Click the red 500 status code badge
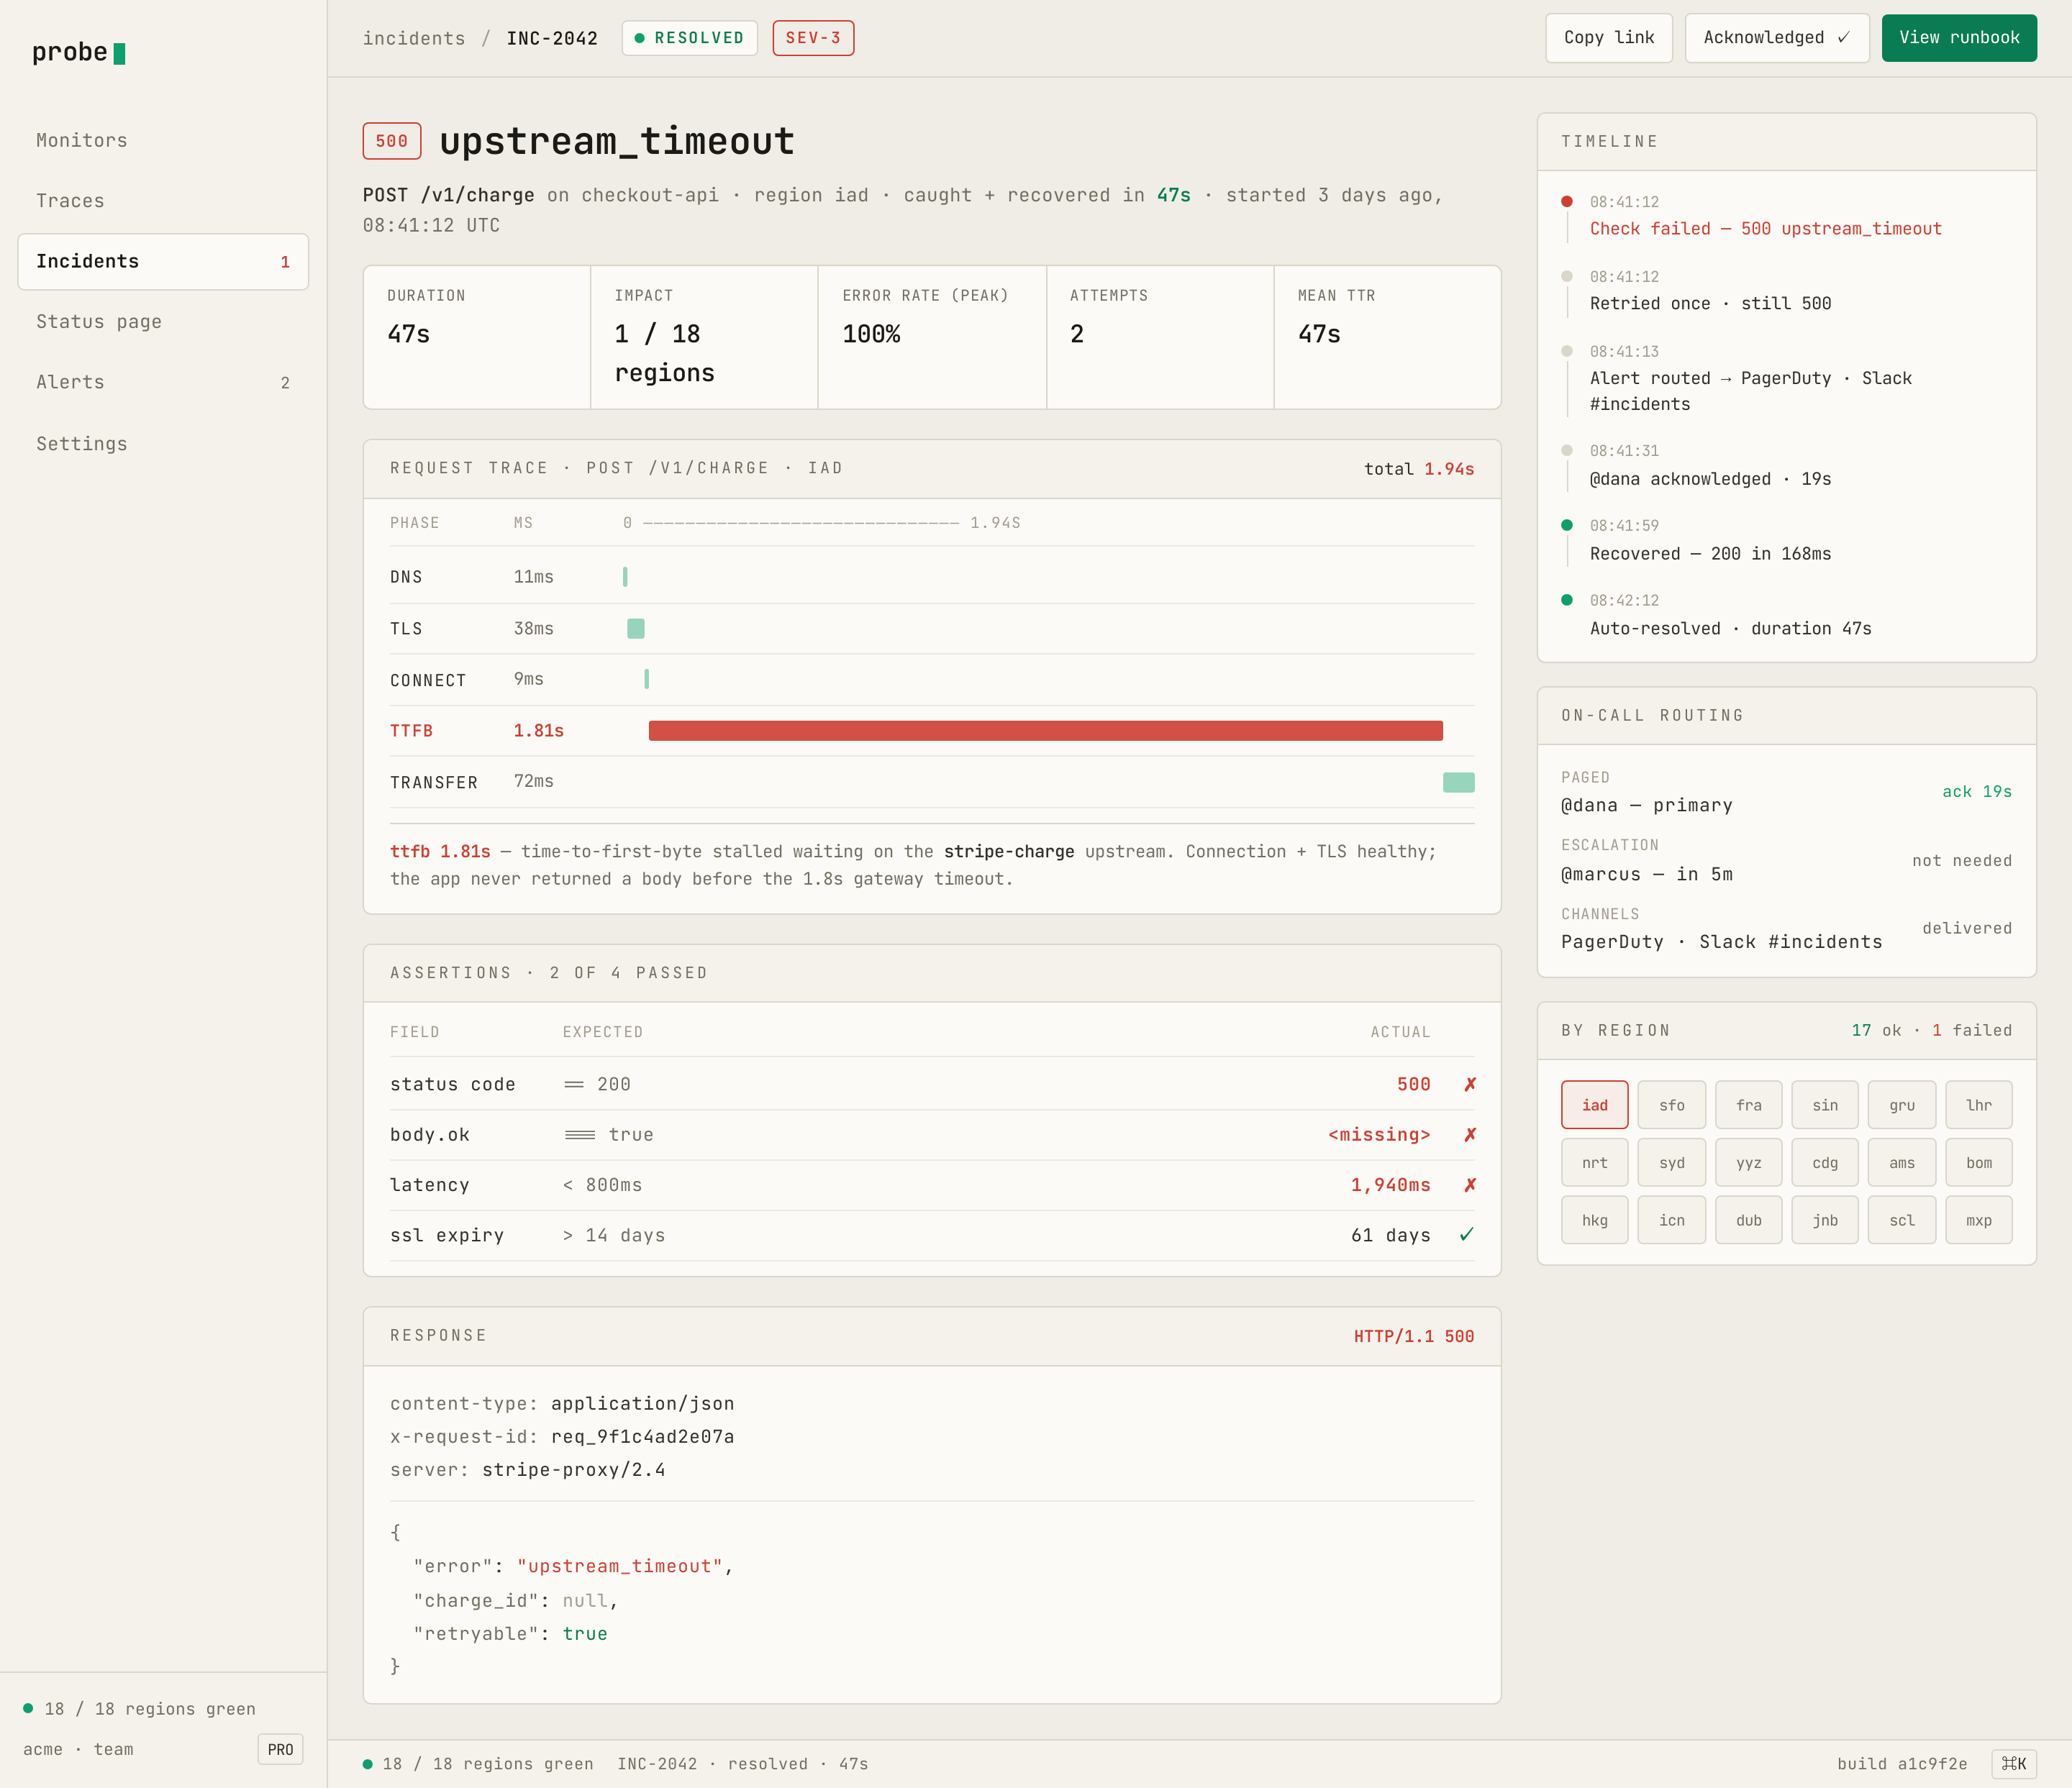The image size is (2072, 1788). click(x=392, y=141)
